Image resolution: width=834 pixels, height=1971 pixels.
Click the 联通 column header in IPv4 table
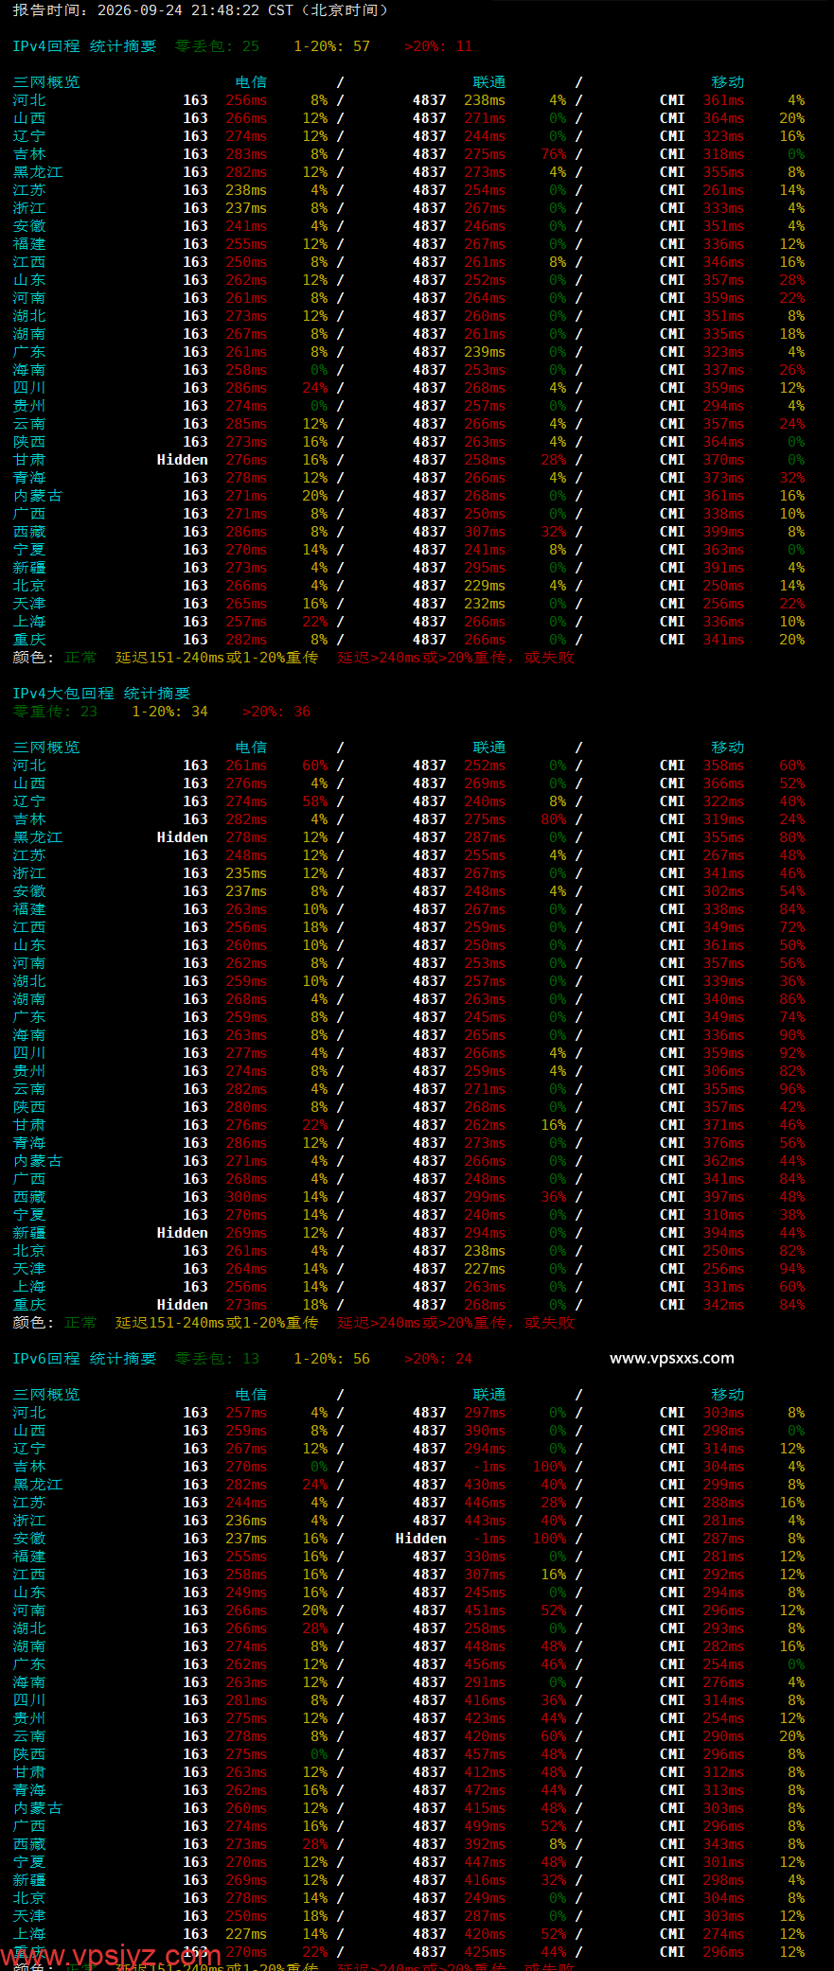489,82
